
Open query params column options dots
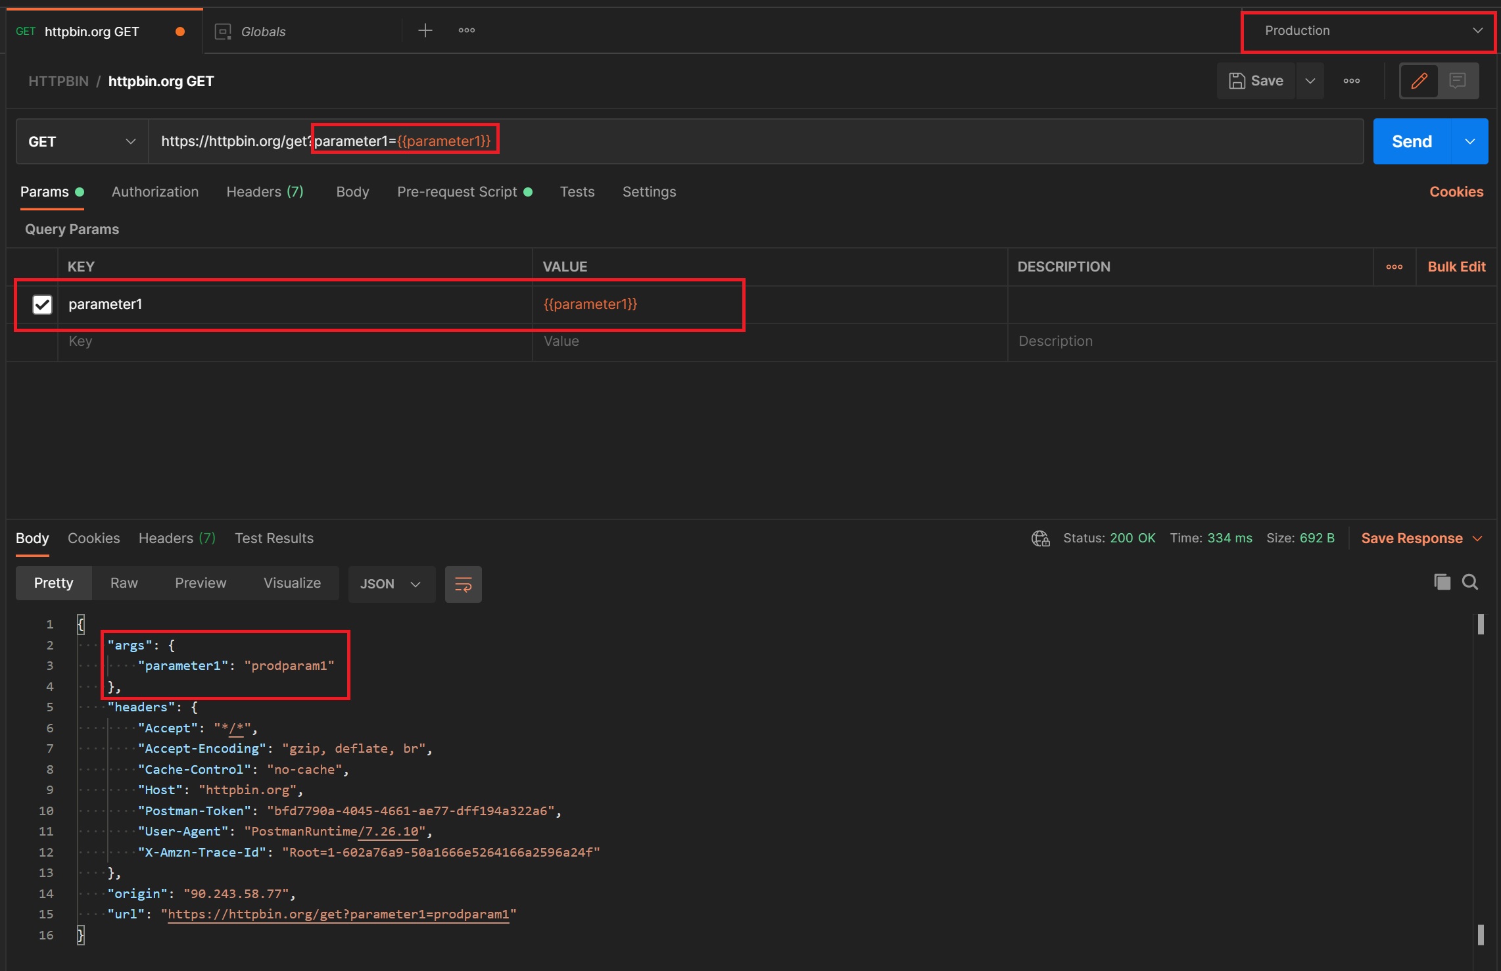[1394, 267]
